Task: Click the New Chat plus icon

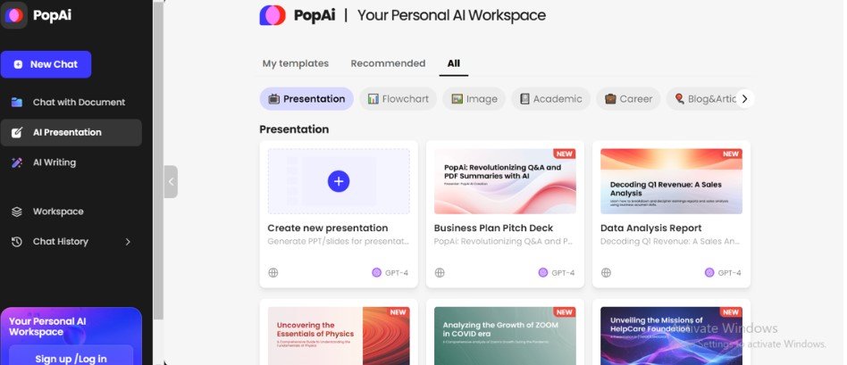Action: pyautogui.click(x=18, y=64)
